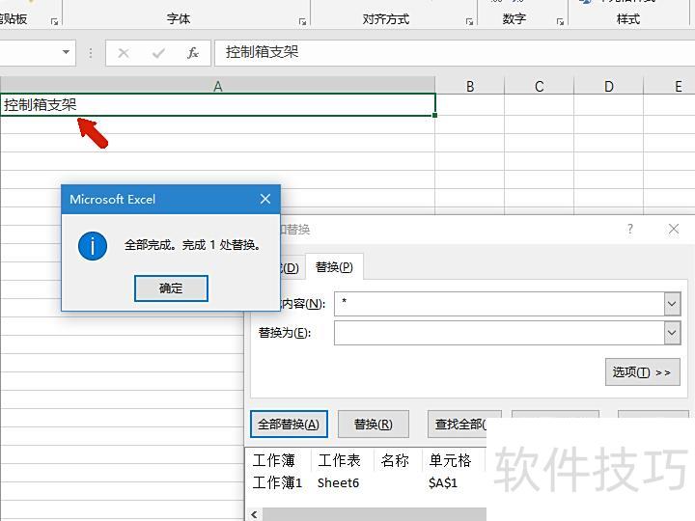The width and height of the screenshot is (695, 521).
Task: Click the results list scroll left arrow
Action: [255, 514]
